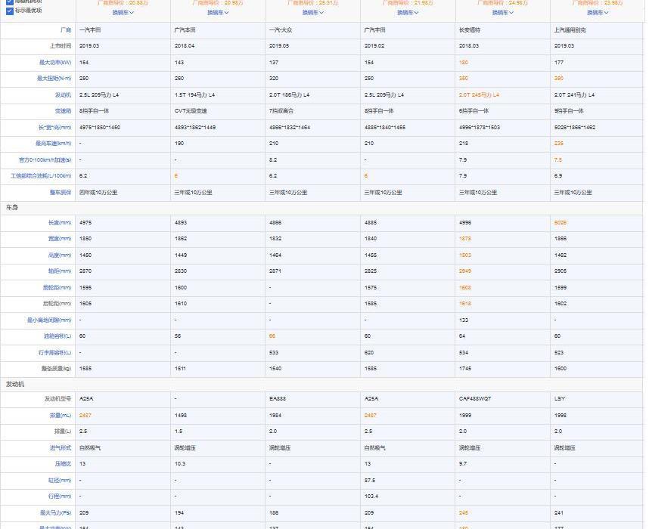The width and height of the screenshot is (649, 529).
Task: Click the 行程(mm) row label
Action: tap(60, 497)
